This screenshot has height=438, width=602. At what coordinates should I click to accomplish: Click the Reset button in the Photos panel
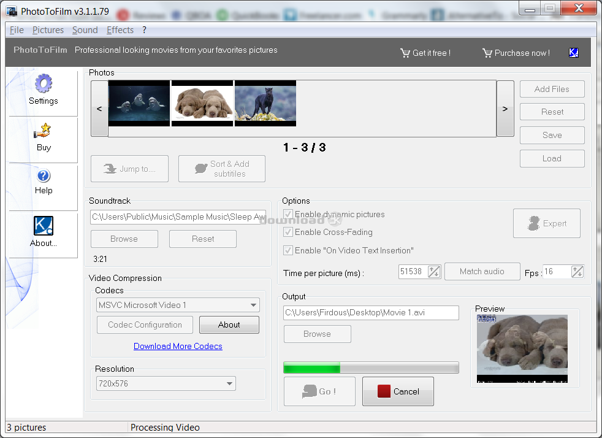point(552,112)
